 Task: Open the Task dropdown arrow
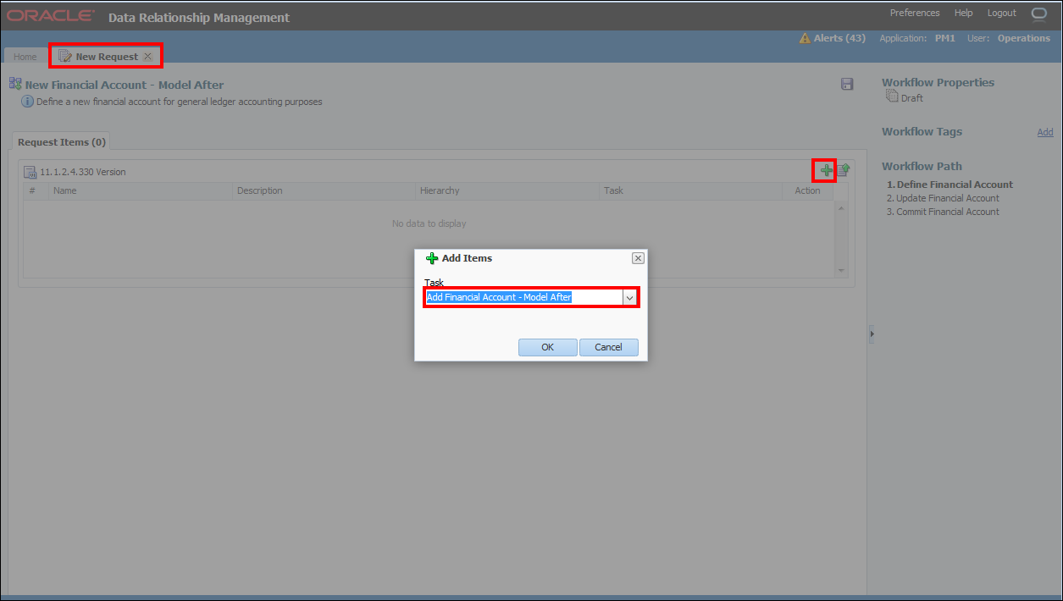(629, 298)
